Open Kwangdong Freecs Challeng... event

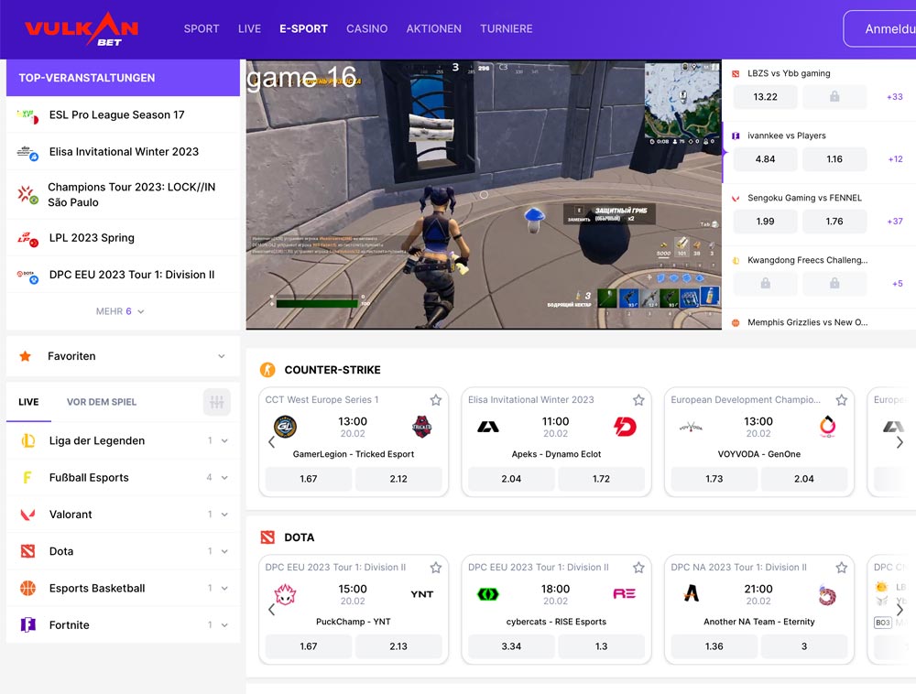(807, 260)
